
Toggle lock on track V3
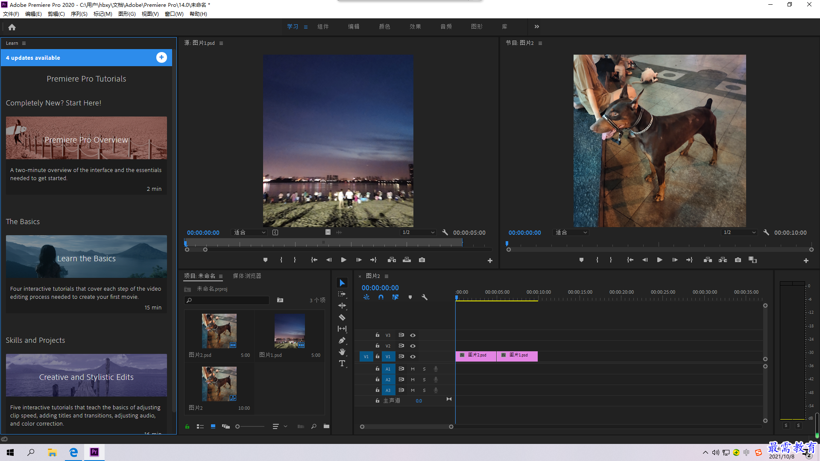pos(378,335)
